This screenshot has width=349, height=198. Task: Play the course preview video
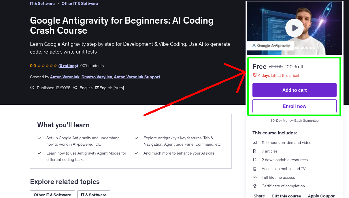(294, 28)
